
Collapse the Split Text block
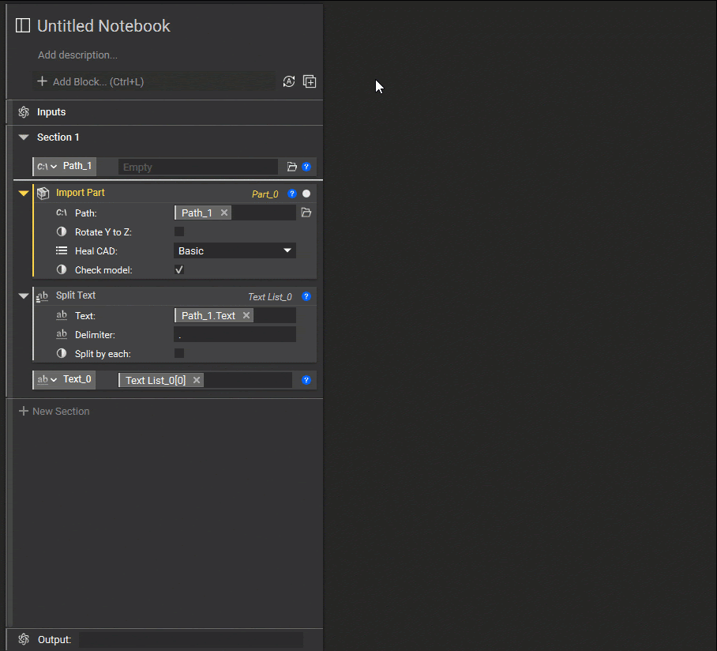point(24,296)
